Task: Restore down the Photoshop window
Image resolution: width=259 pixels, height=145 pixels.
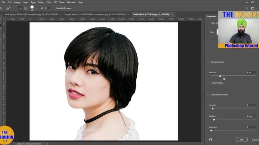Action: pos(253,2)
